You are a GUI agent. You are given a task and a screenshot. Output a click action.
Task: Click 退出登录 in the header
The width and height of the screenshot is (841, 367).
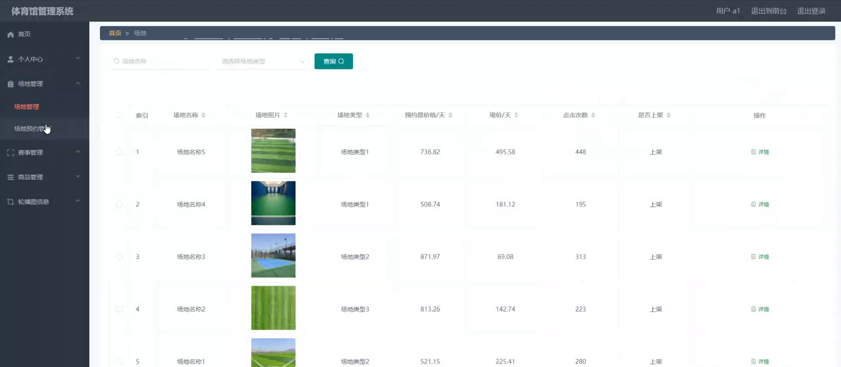tap(811, 11)
